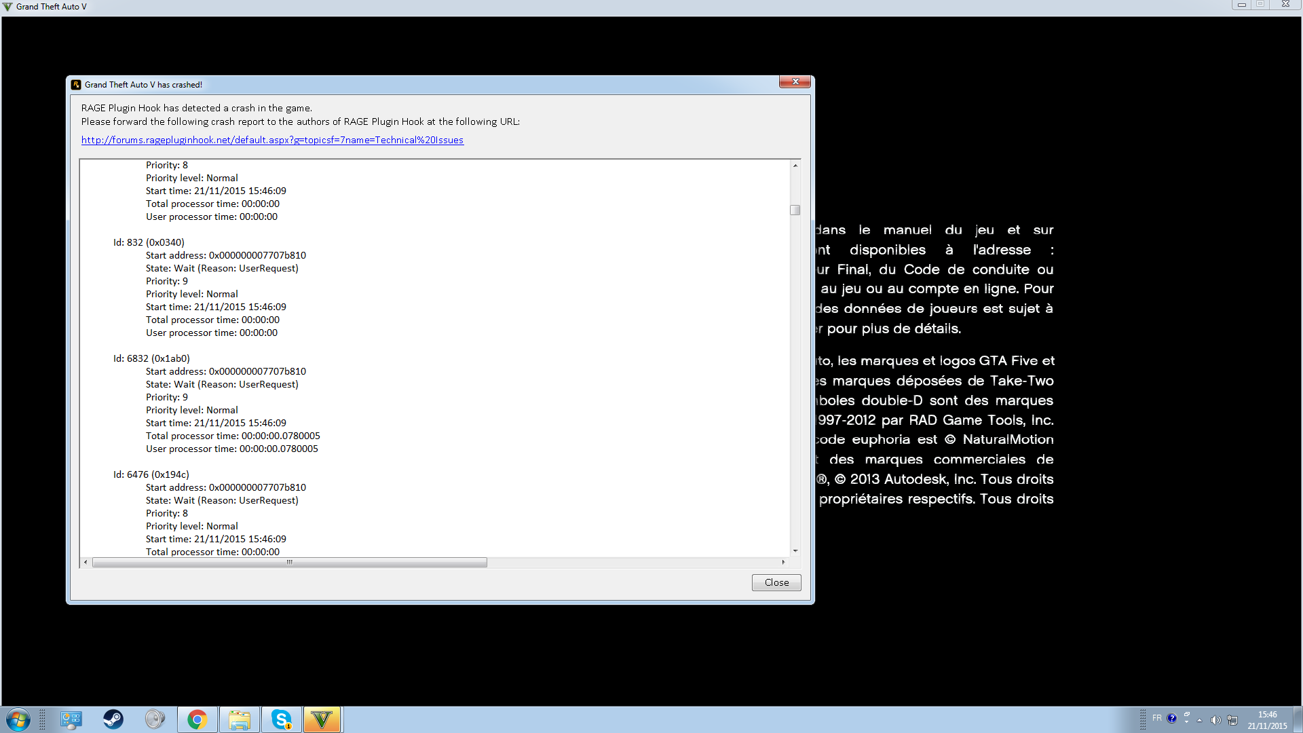Open Control Panel from the taskbar

pos(71,719)
